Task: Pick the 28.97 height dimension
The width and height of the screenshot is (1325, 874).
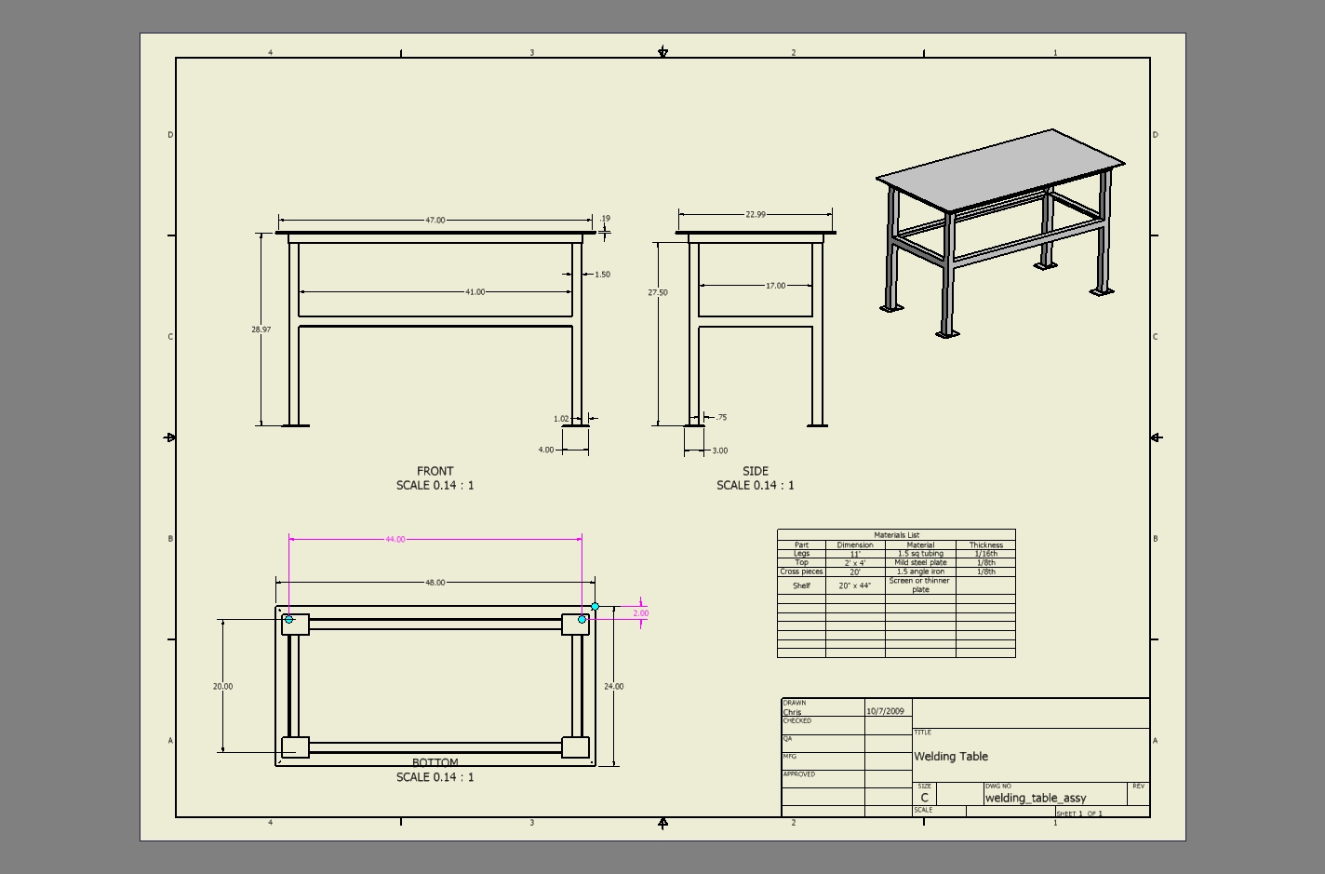Action: pyautogui.click(x=261, y=329)
